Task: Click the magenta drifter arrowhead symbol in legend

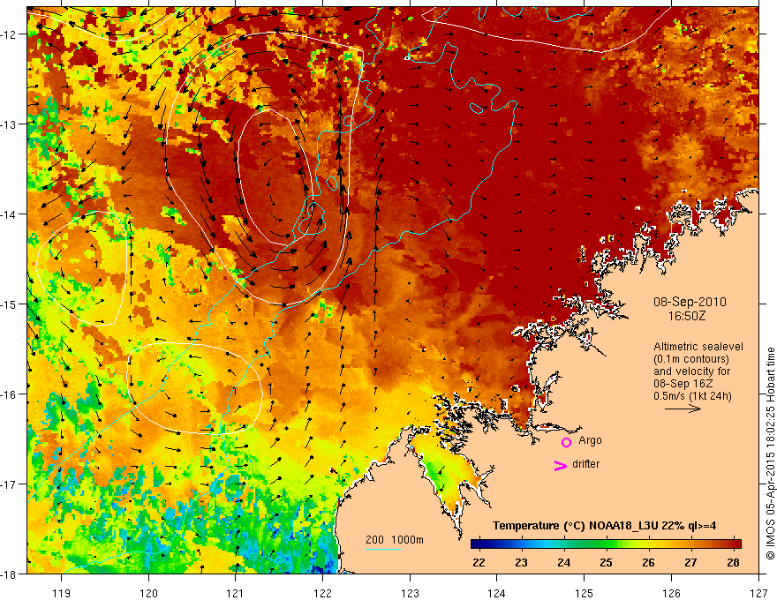Action: coord(560,465)
